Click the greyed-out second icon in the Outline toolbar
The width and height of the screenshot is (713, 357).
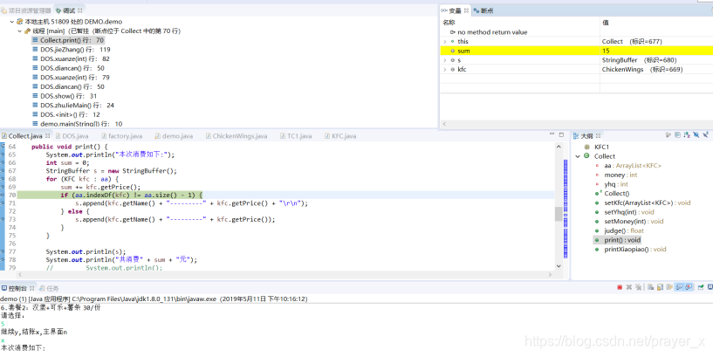click(x=677, y=135)
